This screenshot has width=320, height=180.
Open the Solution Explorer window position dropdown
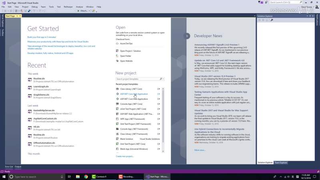click(x=307, y=16)
